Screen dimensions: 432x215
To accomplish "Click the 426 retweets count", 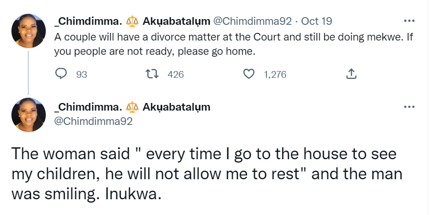I will [175, 74].
